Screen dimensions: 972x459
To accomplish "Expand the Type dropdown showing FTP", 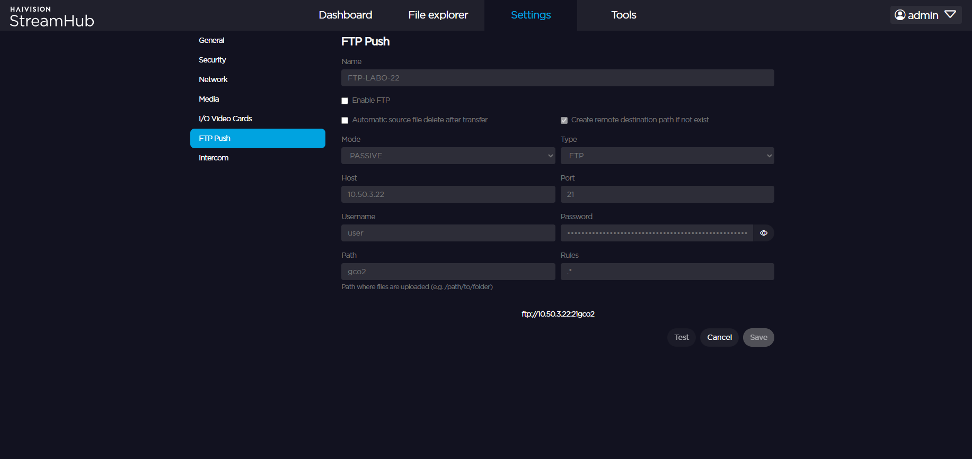I will point(667,156).
